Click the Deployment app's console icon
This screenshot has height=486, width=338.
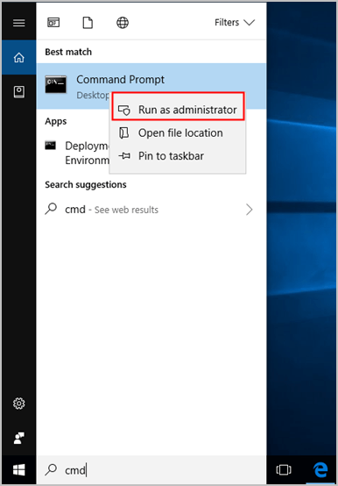click(x=51, y=146)
